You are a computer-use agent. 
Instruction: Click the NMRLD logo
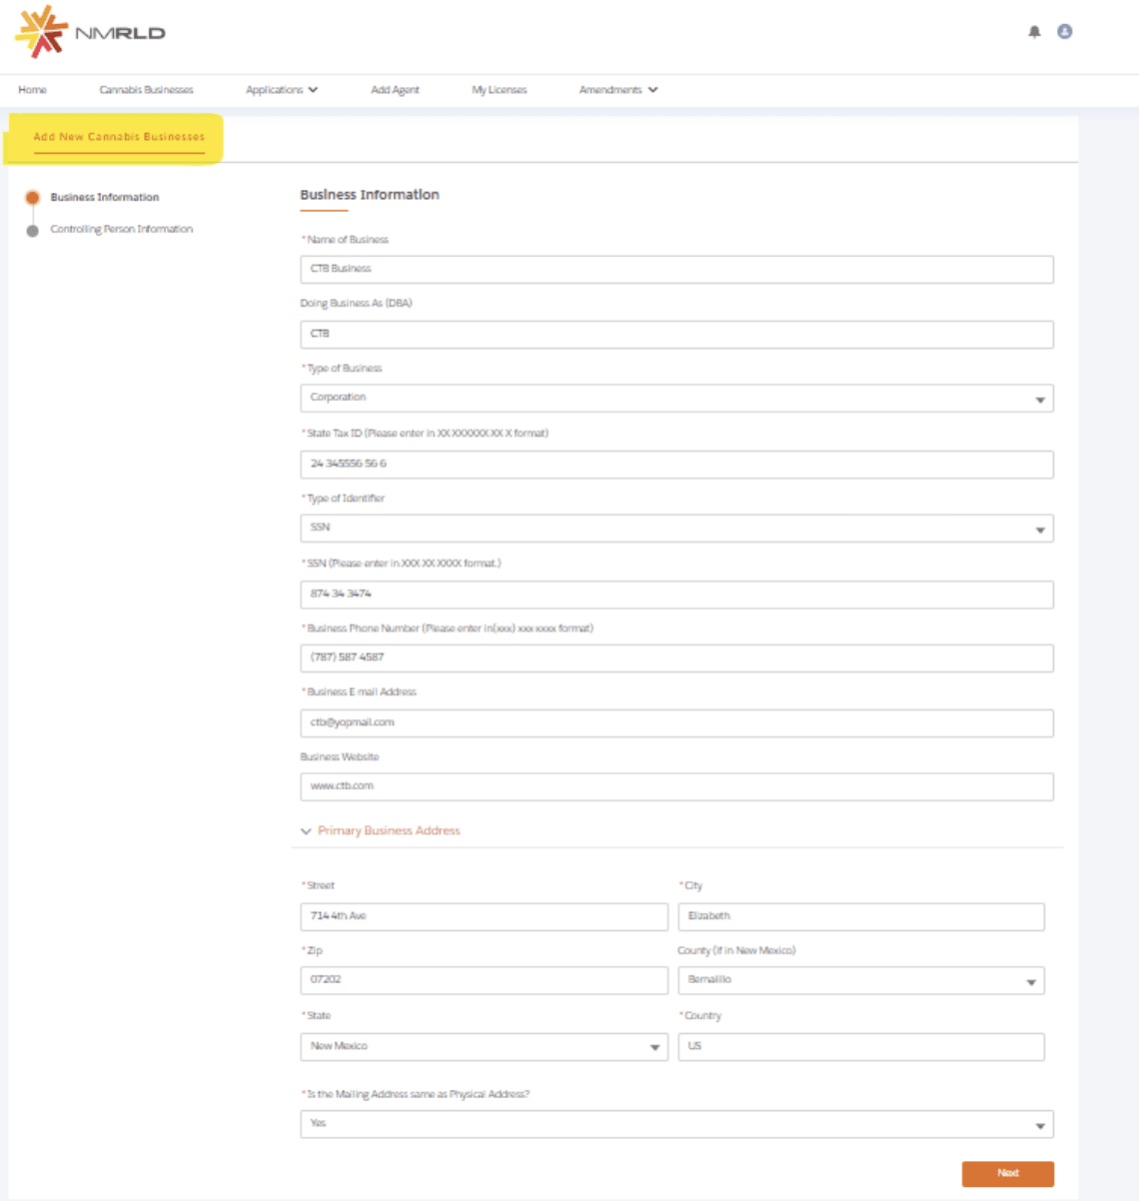pos(90,32)
